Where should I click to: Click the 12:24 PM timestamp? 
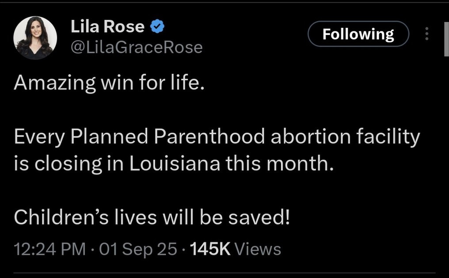(x=49, y=249)
